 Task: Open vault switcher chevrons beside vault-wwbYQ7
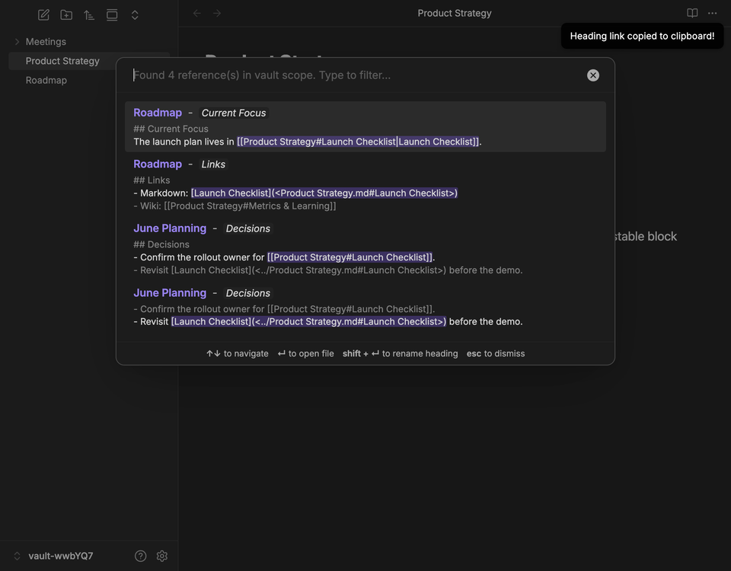18,556
